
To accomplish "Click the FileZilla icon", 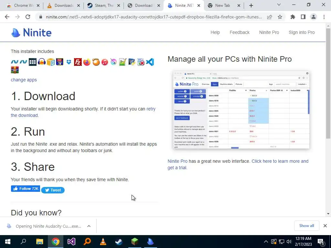I will pos(78,62).
